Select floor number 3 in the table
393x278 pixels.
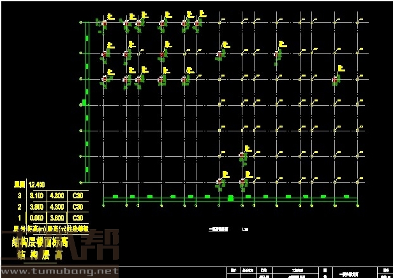[19, 196]
